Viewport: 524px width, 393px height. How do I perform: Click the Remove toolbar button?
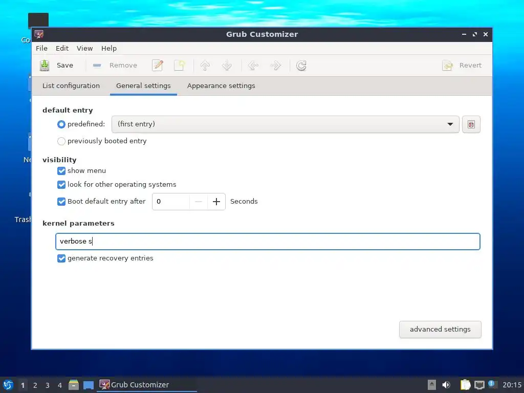[x=115, y=65]
